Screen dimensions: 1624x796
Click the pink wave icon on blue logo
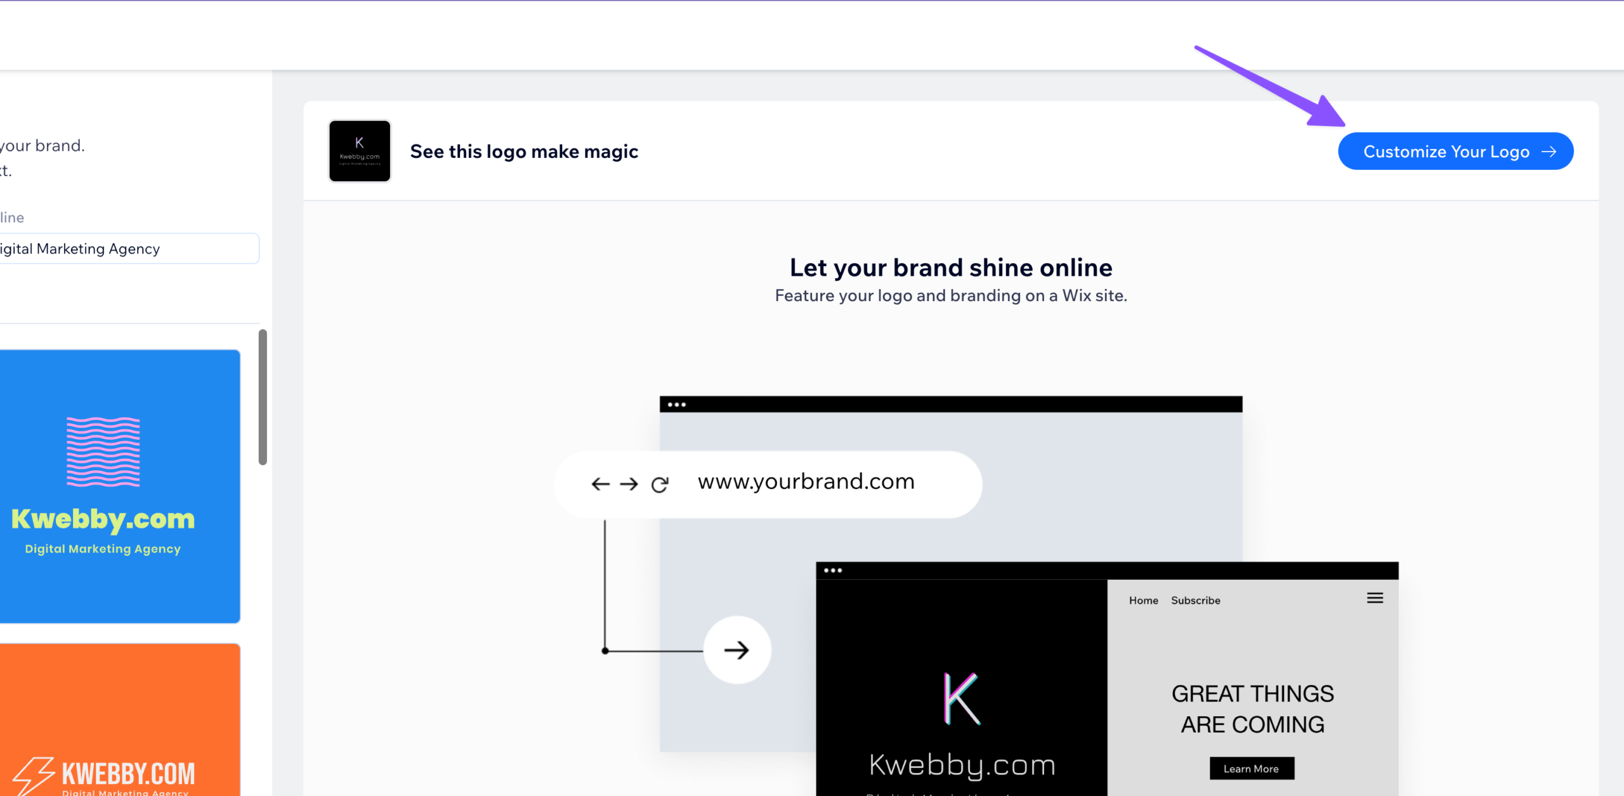coord(103,451)
